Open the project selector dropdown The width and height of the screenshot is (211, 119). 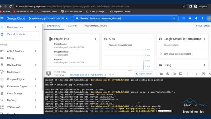(48, 18)
